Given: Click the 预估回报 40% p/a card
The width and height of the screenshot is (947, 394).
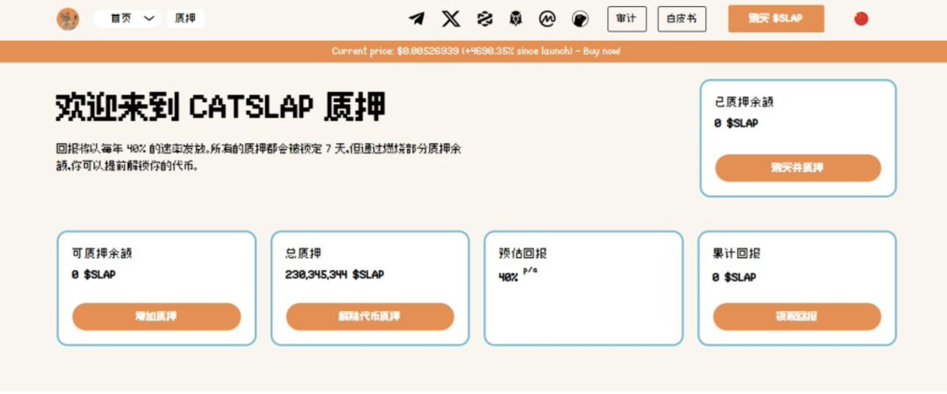Looking at the screenshot, I should (x=583, y=288).
